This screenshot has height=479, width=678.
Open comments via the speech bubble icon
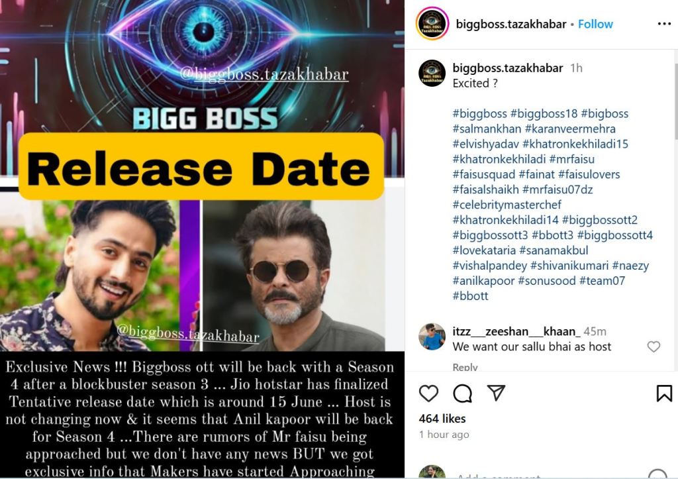pos(462,394)
